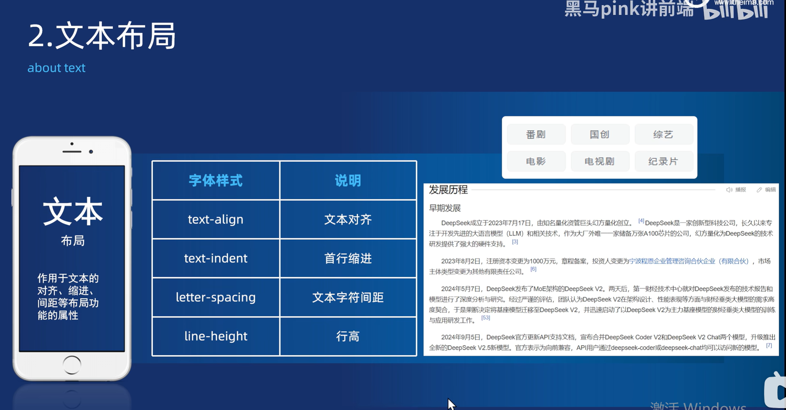Open the 综艺 category button
This screenshot has width=786, height=410.
pos(663,134)
